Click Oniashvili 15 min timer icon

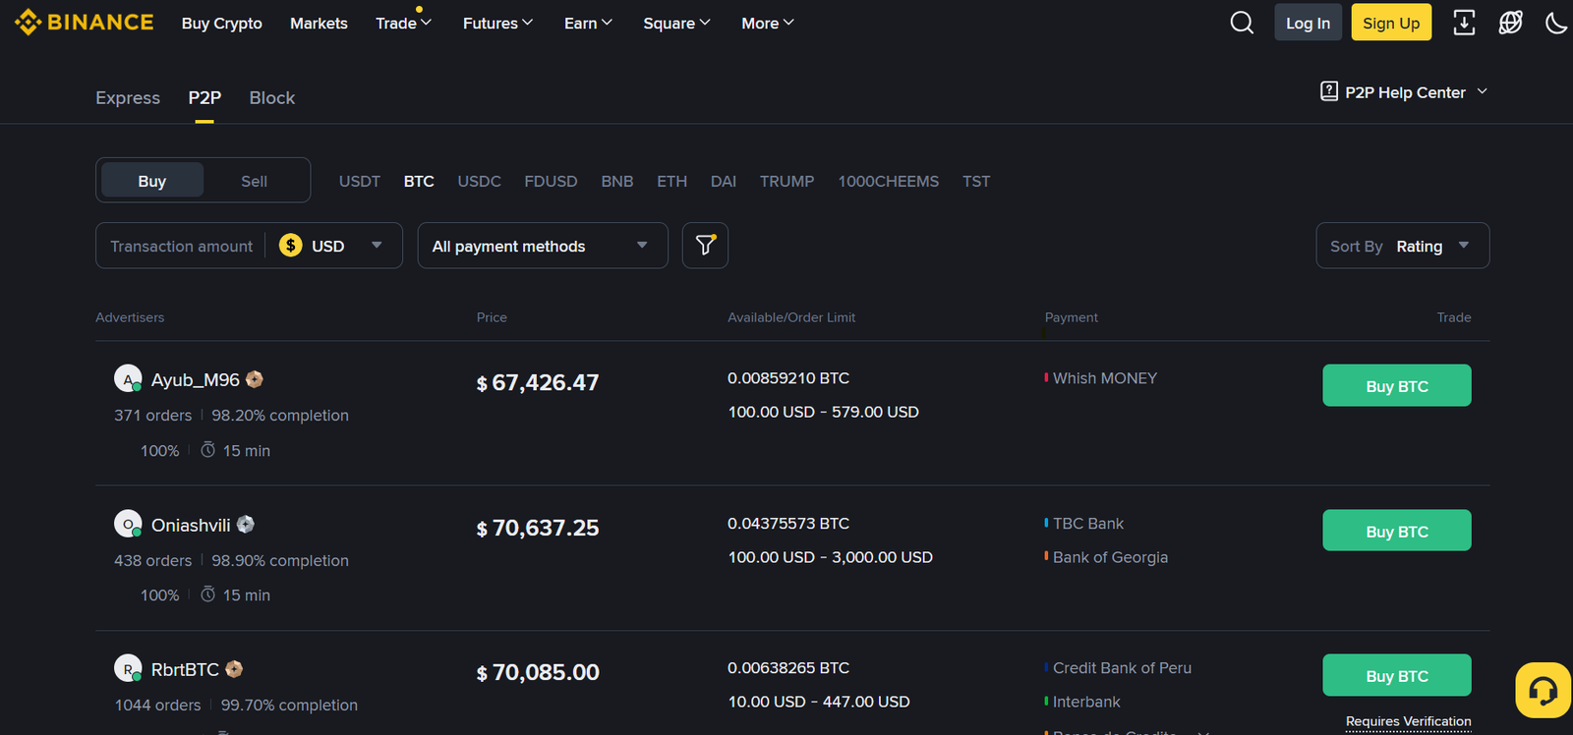point(207,594)
